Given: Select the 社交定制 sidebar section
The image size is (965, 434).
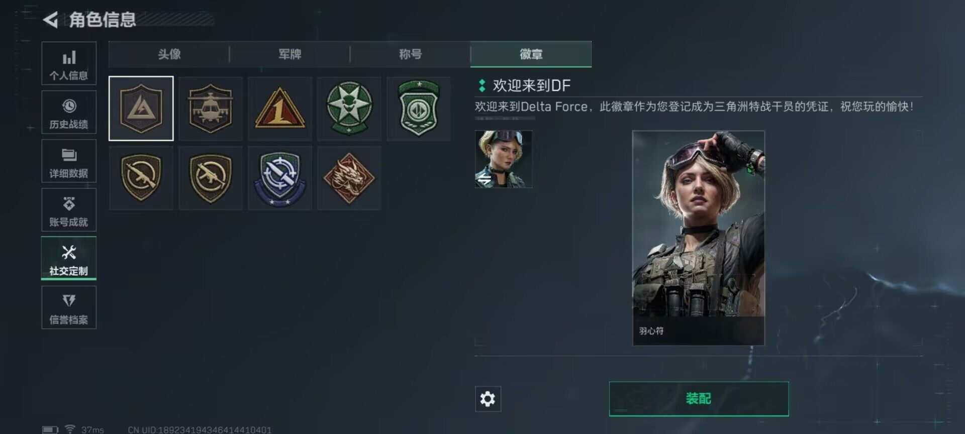Looking at the screenshot, I should 69,258.
